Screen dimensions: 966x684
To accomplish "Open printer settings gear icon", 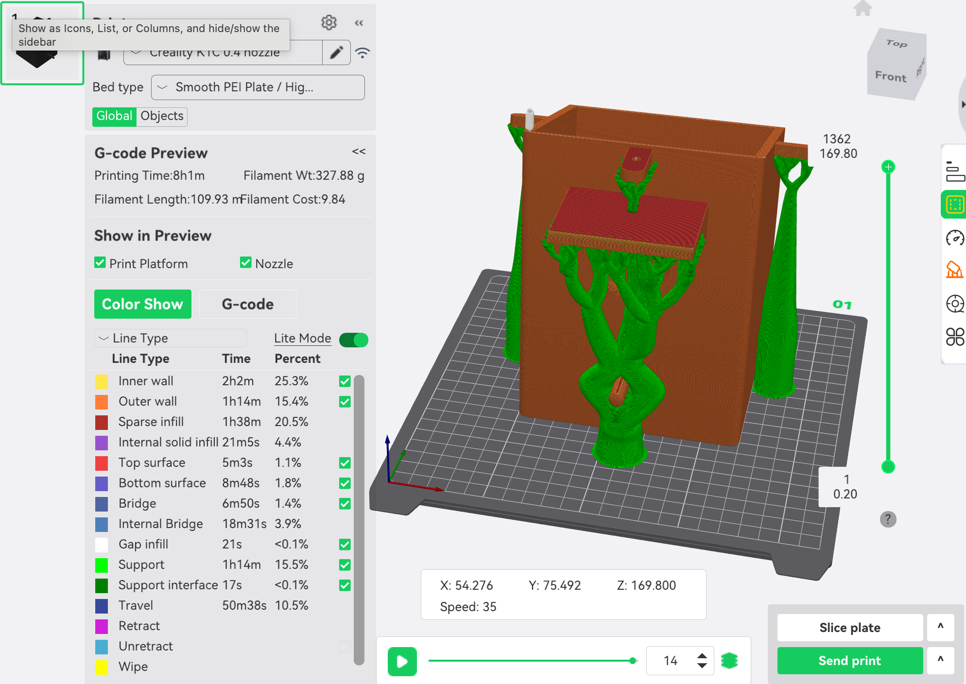I will pos(329,22).
